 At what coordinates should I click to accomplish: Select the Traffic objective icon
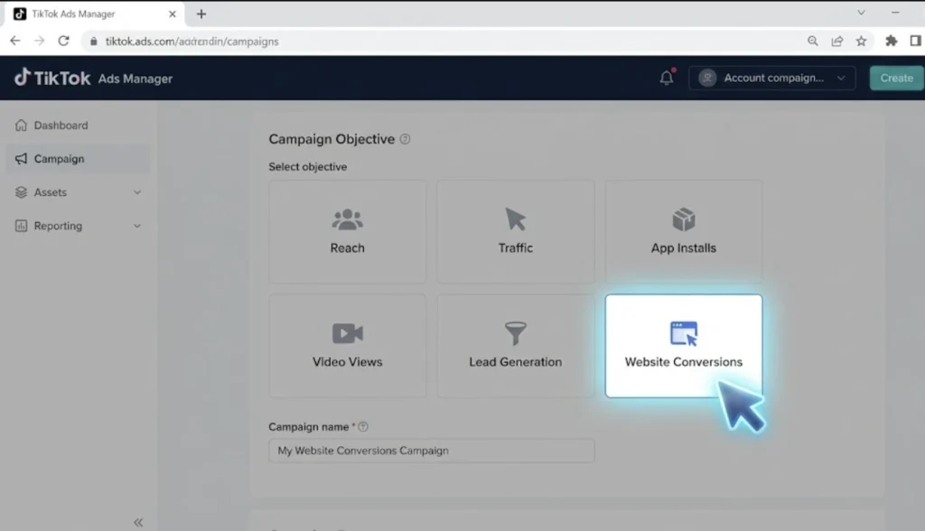pos(515,218)
